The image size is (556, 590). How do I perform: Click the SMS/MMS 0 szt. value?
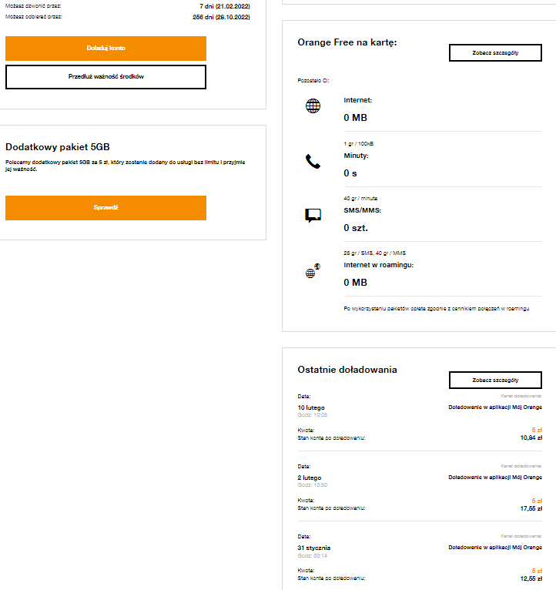[x=356, y=228]
